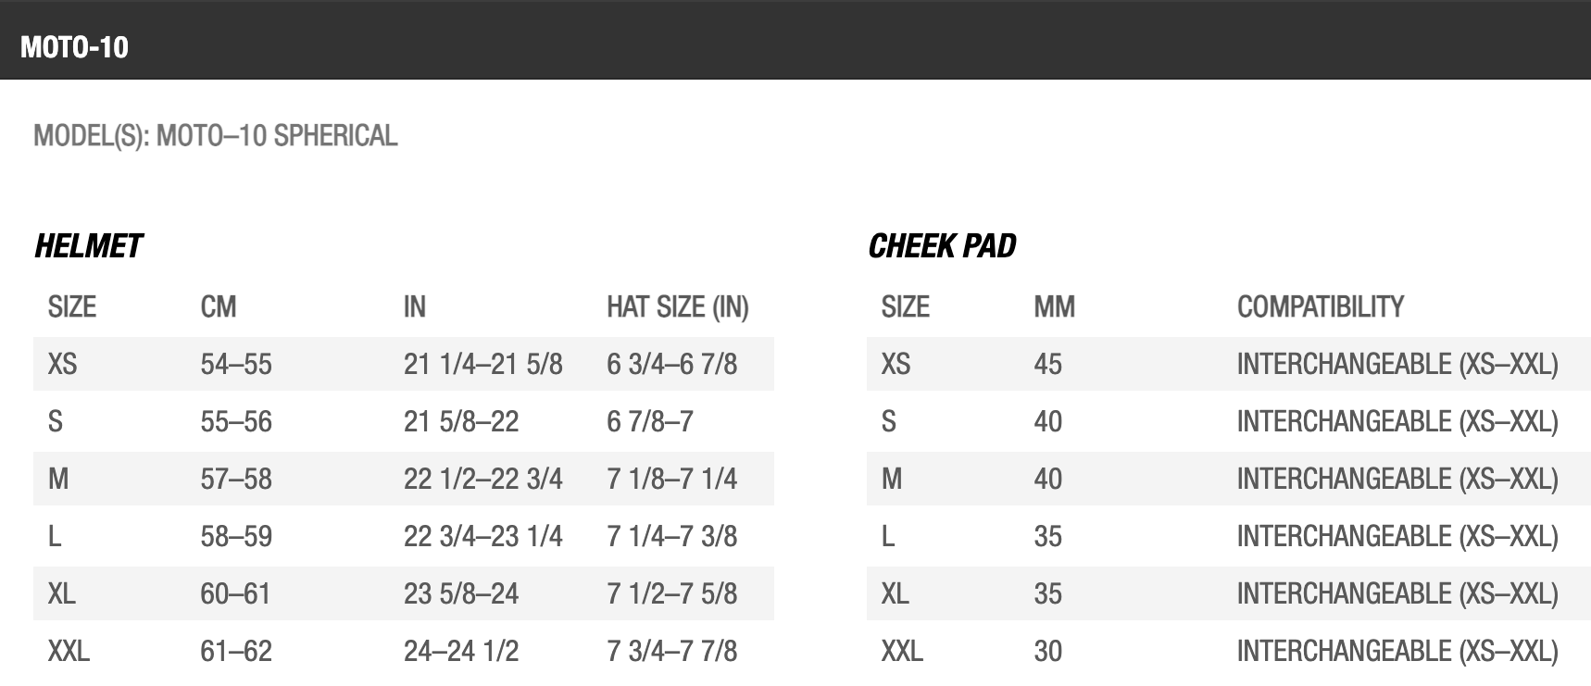Screen dimensions: 1591x686
Task: Click the CM column header
Action: coord(219,307)
